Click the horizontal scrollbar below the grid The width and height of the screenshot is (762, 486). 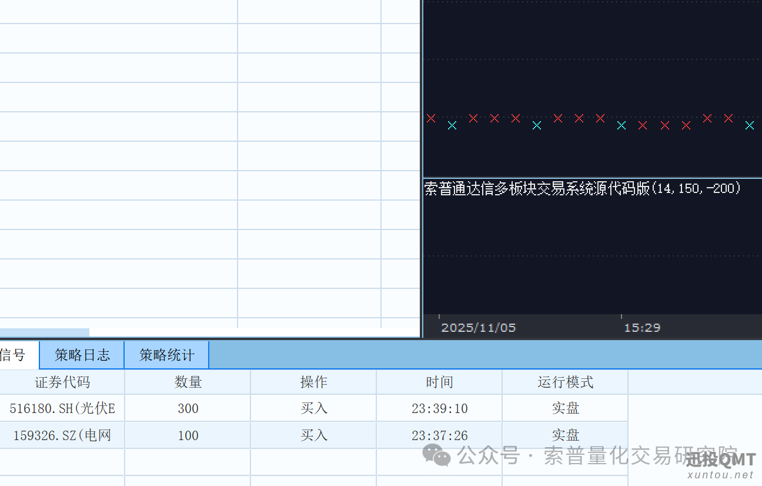click(x=44, y=331)
